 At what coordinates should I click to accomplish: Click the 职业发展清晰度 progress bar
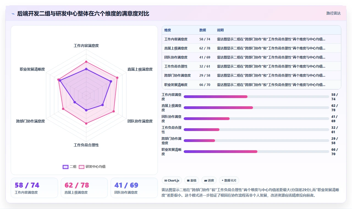tap(256, 152)
